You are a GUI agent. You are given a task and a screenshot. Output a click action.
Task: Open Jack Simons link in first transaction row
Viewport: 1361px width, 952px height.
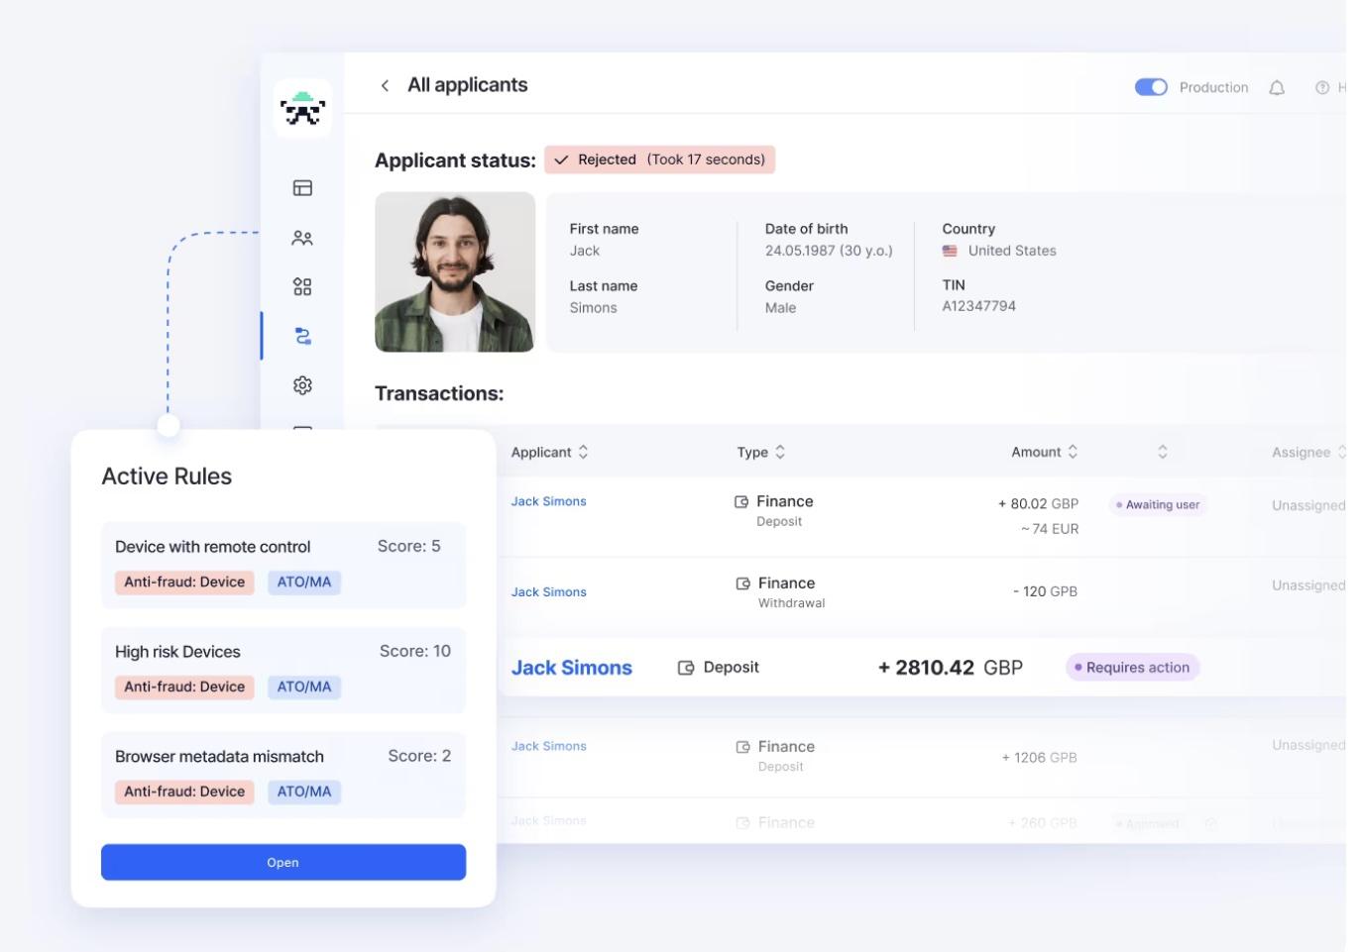point(548,501)
